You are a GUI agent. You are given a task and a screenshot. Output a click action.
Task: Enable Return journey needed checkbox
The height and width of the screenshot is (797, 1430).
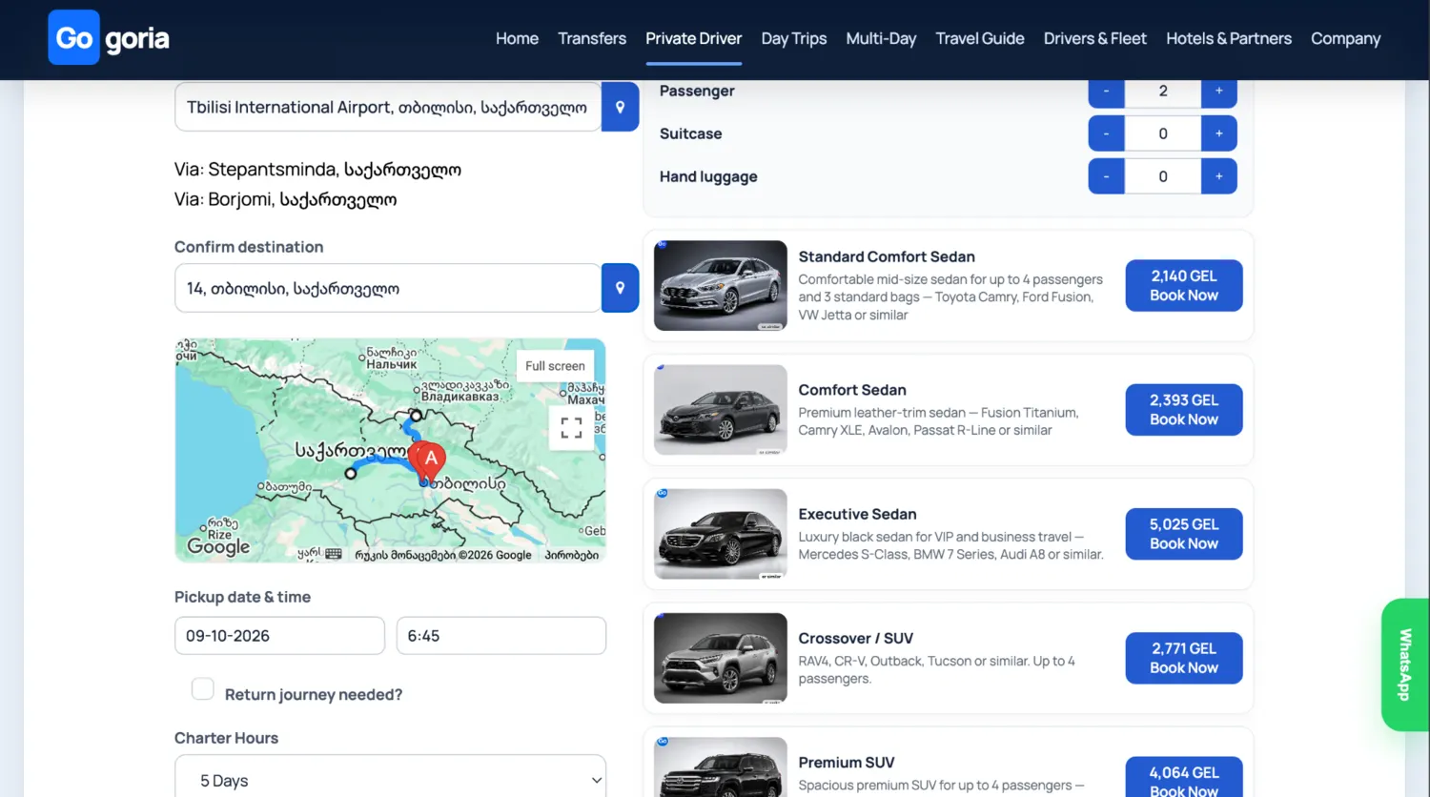[x=203, y=688]
